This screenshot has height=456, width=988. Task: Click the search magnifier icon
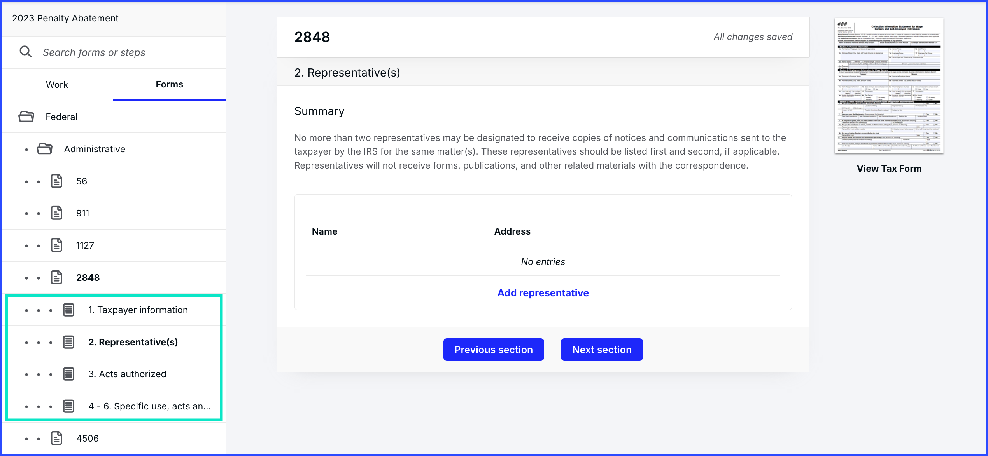click(26, 52)
